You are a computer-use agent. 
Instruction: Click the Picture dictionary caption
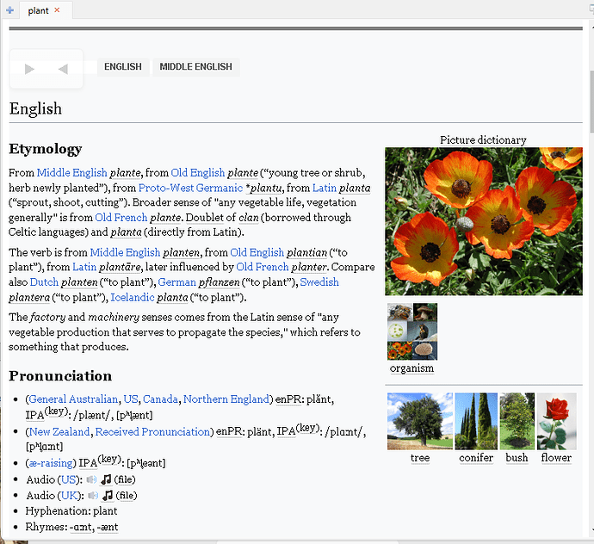pos(483,140)
